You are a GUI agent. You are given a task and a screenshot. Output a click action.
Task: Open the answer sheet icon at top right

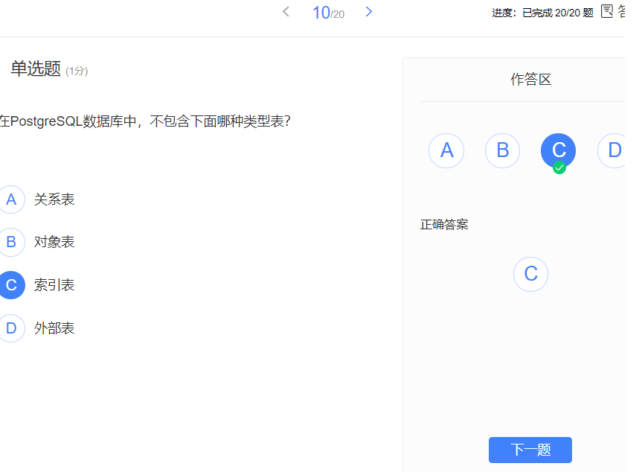coord(607,11)
